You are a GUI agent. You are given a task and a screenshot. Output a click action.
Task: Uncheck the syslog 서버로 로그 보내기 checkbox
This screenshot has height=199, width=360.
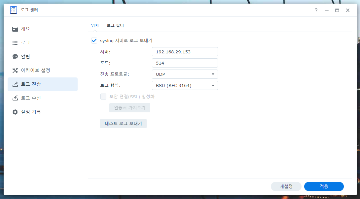point(94,41)
